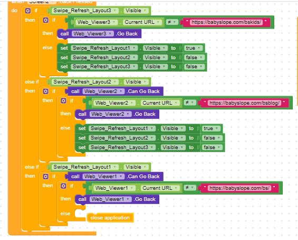Select the https://babyslope.com/bs/ text string
The width and height of the screenshot is (298, 240).
(x=239, y=188)
